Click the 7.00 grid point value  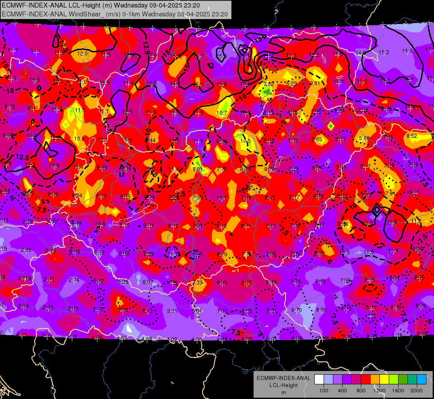(x=222, y=311)
